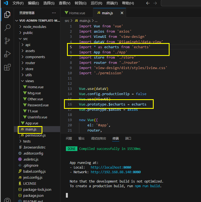Expand the components folder
This screenshot has width=201, height=202.
coord(37,57)
